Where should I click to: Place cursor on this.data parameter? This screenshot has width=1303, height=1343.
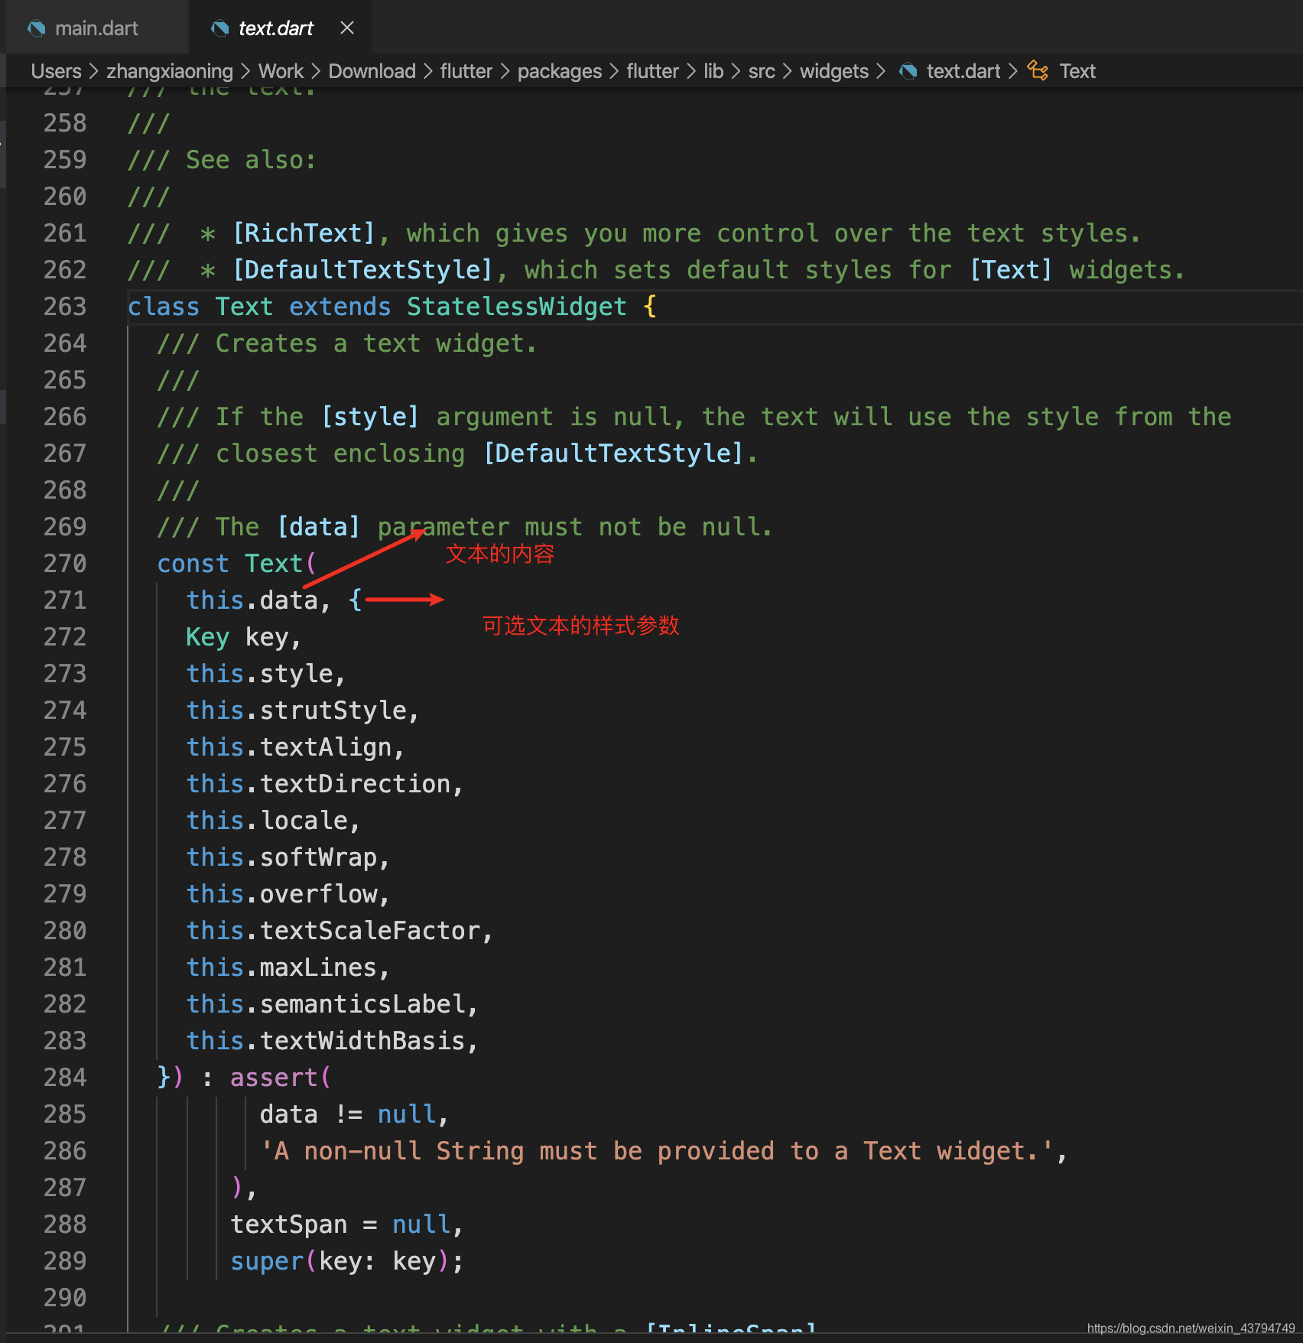tap(252, 600)
